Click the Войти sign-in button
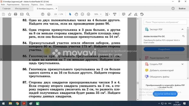Image resolution: width=189 pixels, height=106 pixels. [x=182, y=9]
